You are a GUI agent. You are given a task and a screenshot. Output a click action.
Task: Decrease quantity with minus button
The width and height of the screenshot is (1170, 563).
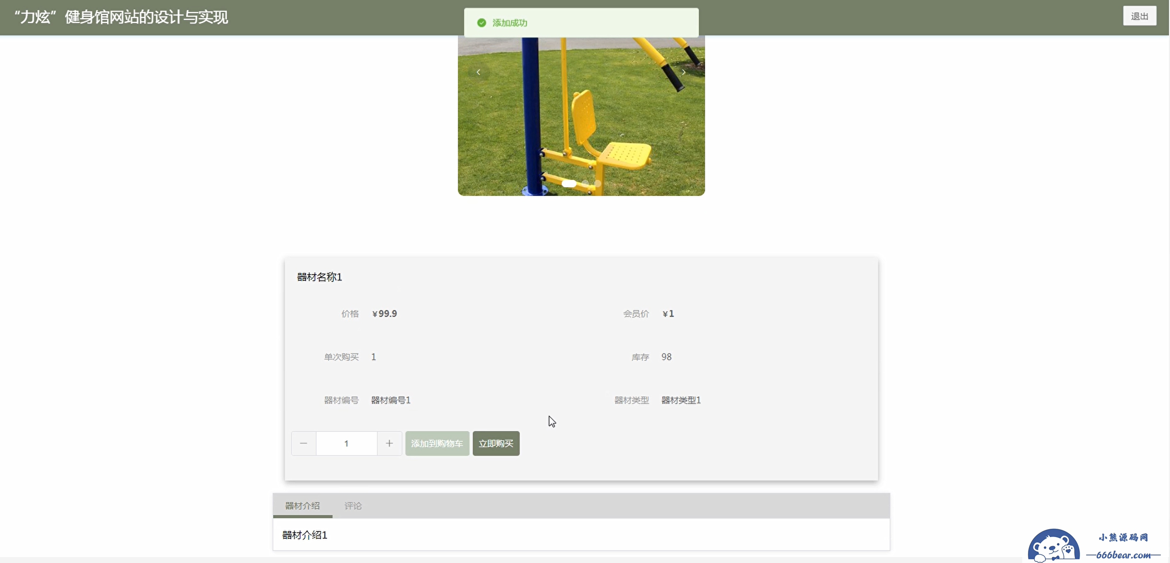[x=304, y=443]
